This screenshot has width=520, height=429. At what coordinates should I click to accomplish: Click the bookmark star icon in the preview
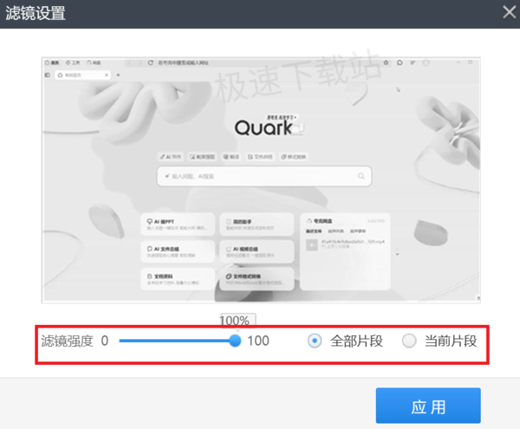point(386,62)
